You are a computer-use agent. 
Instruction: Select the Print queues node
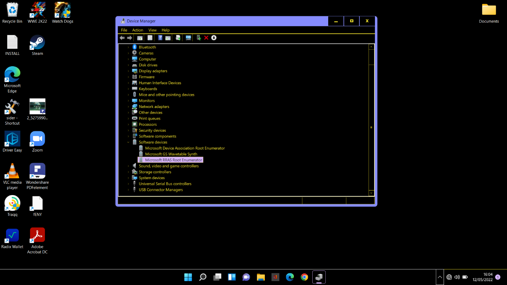click(x=149, y=119)
